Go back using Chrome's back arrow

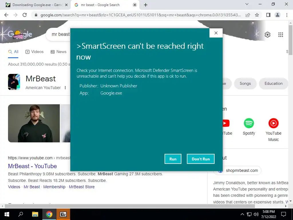[x=6, y=15]
